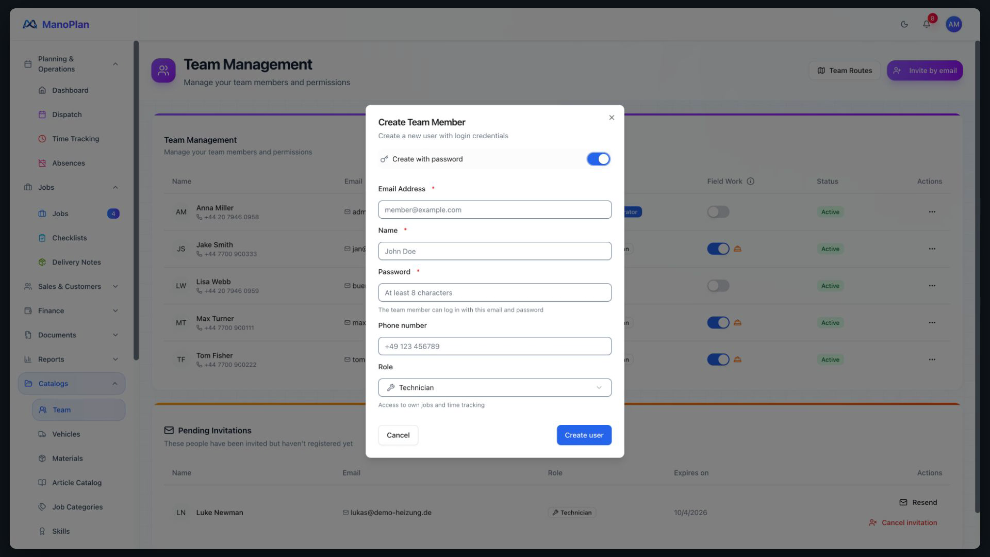Click the sidebar scrollbar
The image size is (990, 557).
coord(136,200)
